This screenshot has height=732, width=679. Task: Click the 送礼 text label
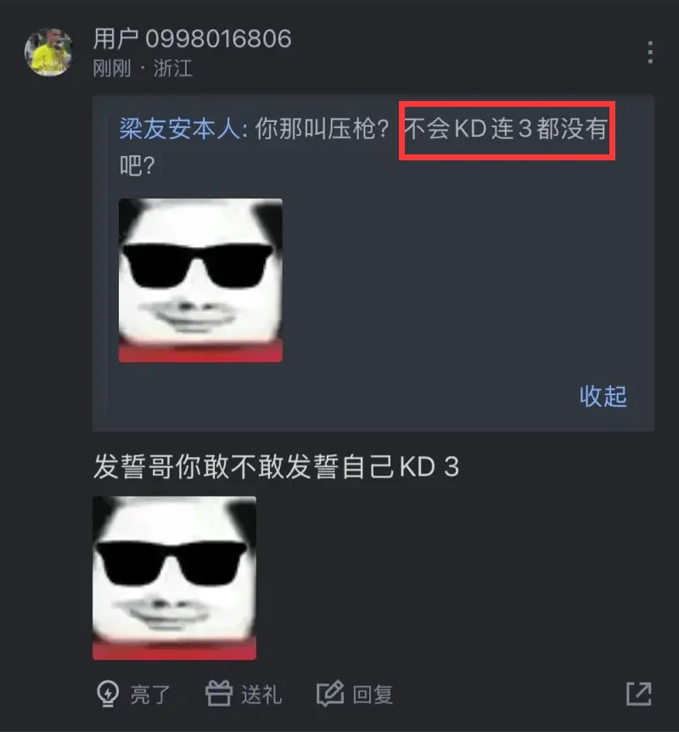261,695
